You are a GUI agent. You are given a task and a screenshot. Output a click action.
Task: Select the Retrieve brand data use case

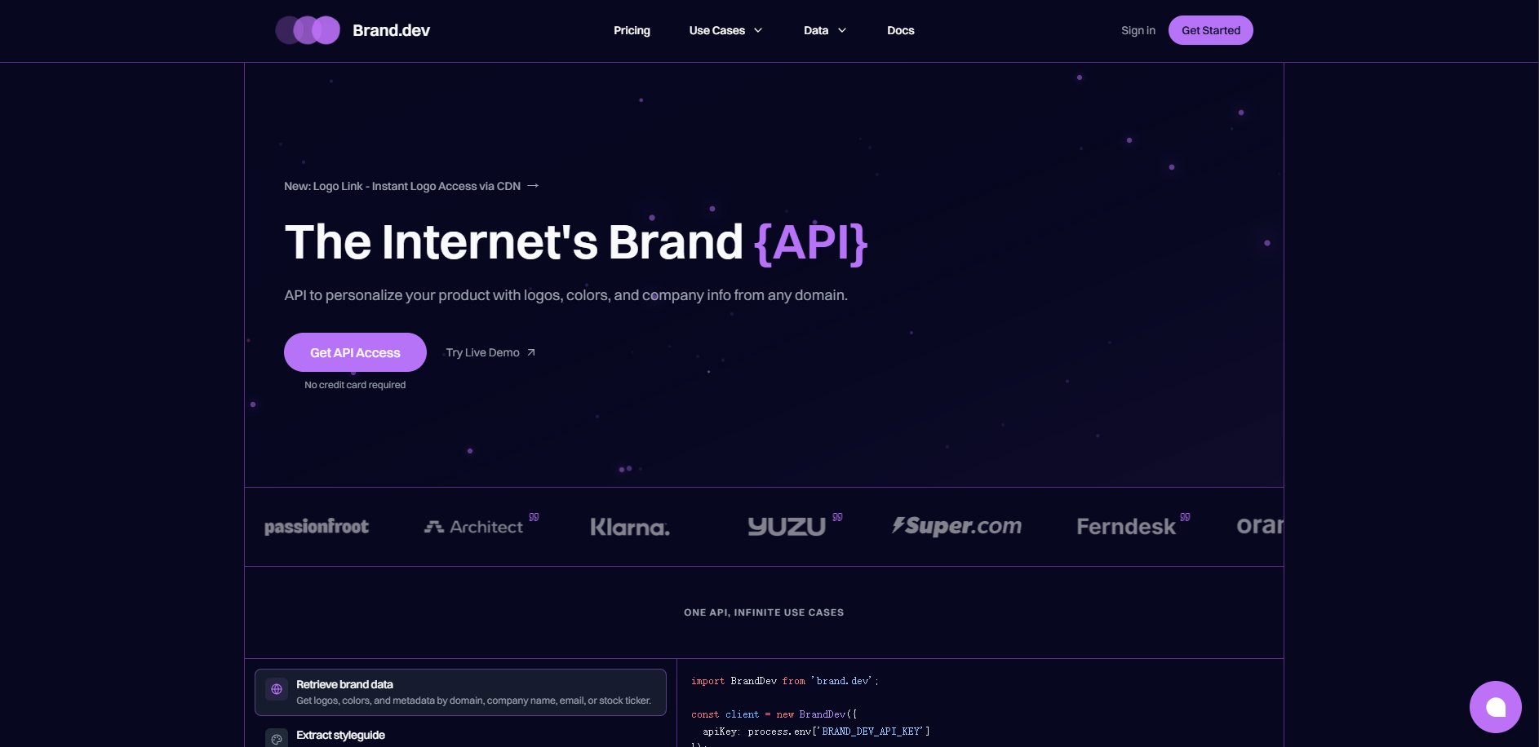click(x=460, y=692)
